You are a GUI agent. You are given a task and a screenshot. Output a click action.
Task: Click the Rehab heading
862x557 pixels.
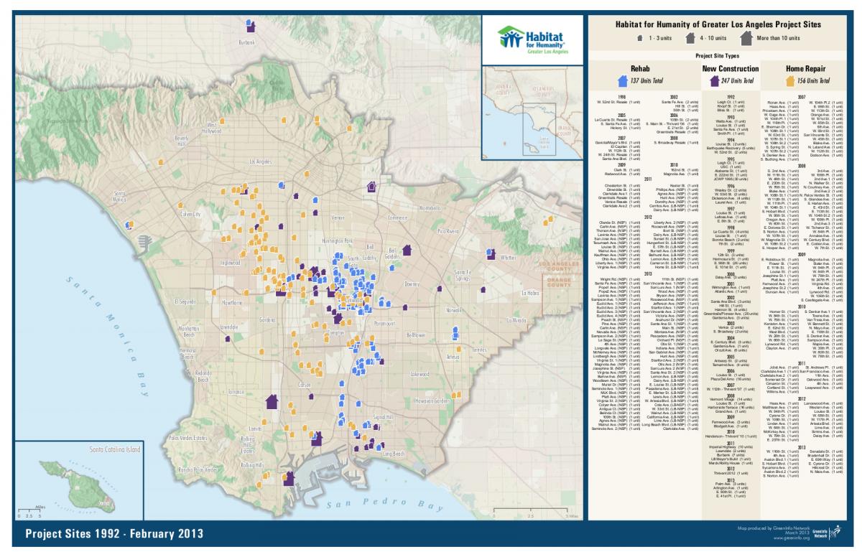(x=641, y=68)
